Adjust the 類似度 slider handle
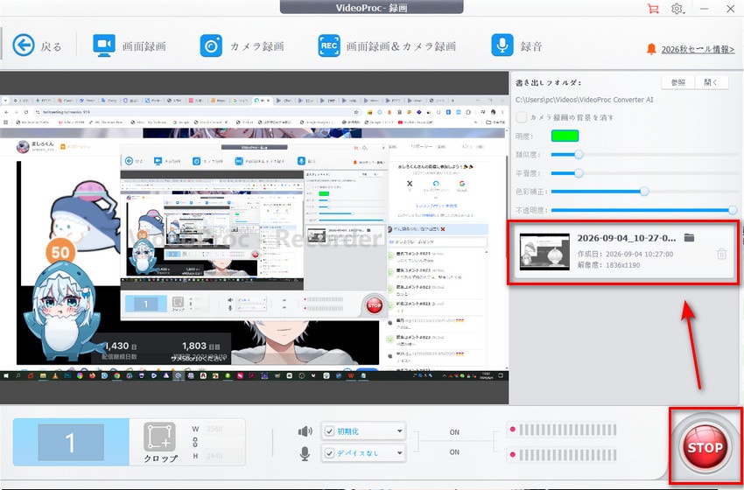The height and width of the screenshot is (490, 744). pos(579,155)
